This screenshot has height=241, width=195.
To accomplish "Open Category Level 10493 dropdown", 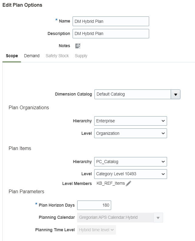I will click(x=131, y=174).
